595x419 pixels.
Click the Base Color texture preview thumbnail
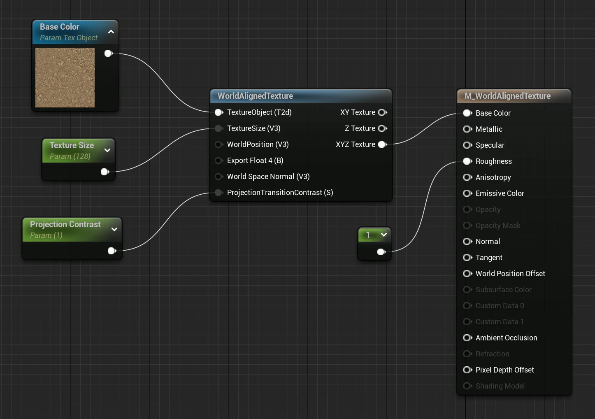coord(65,78)
